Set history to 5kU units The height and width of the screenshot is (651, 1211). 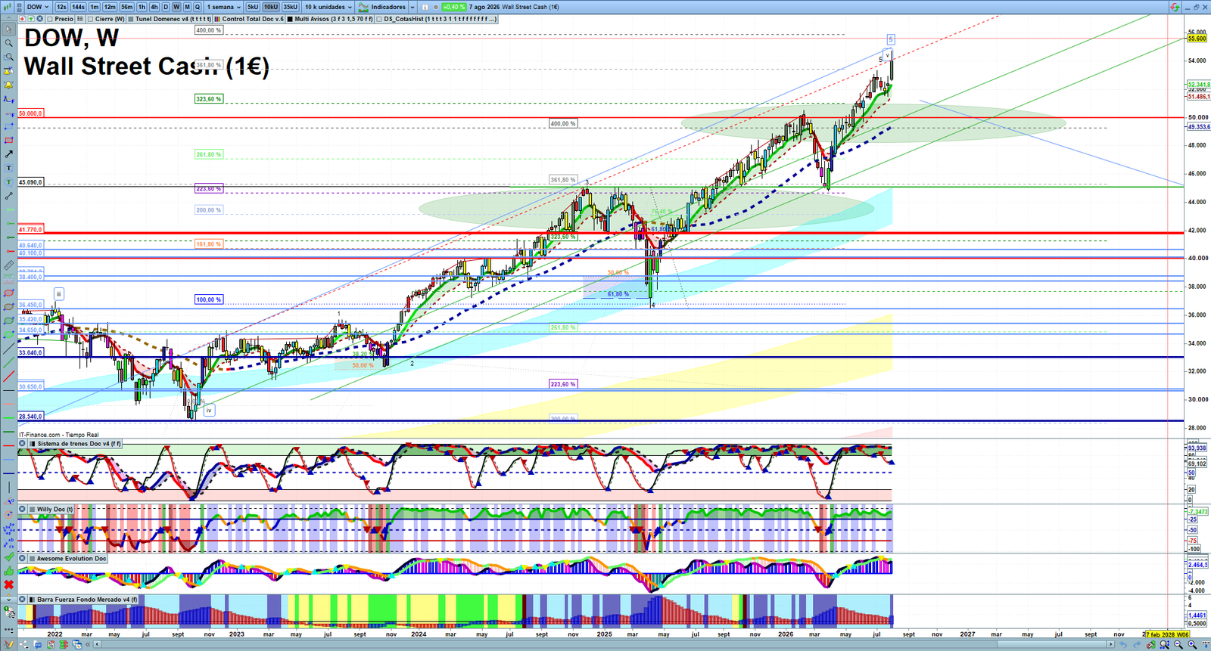pos(253,7)
